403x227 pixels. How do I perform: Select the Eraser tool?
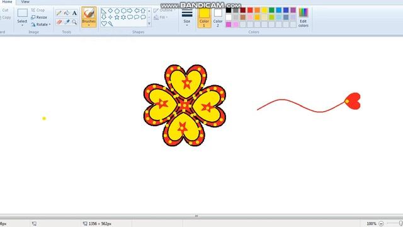point(59,22)
